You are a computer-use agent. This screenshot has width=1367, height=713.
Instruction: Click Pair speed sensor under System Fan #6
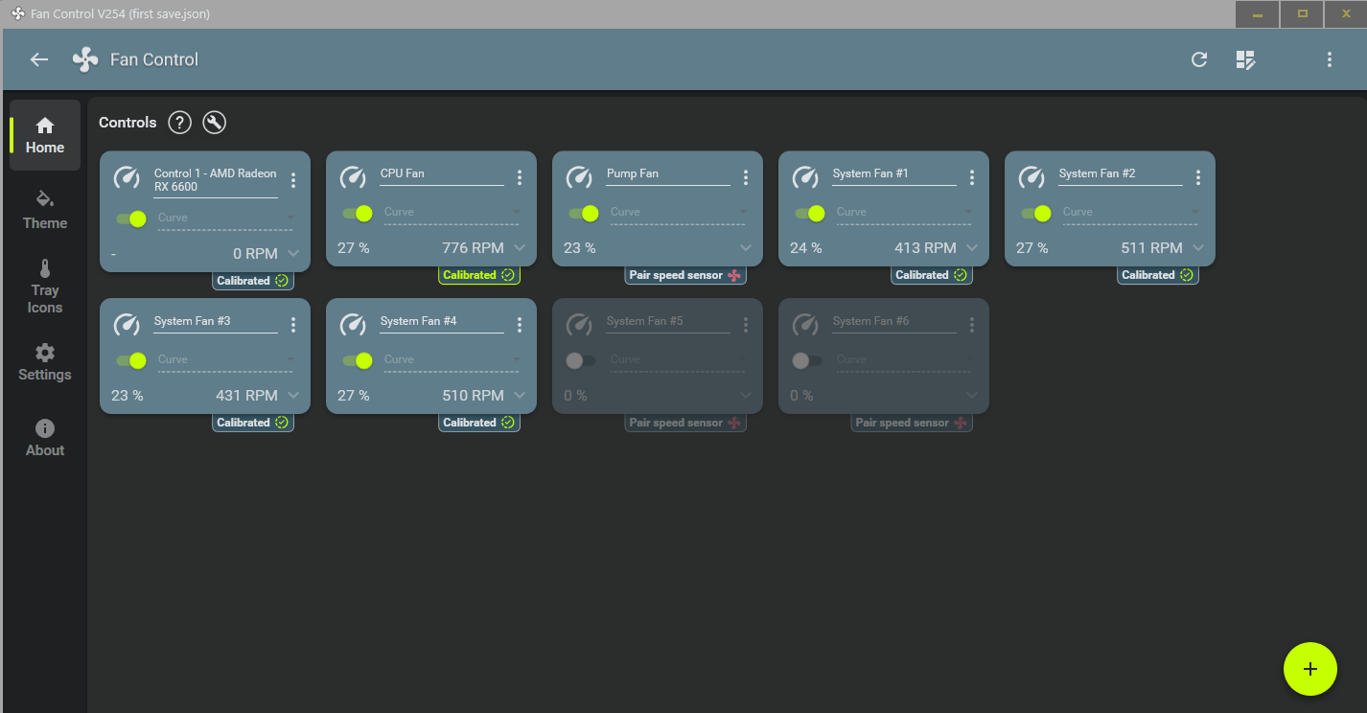click(x=912, y=423)
